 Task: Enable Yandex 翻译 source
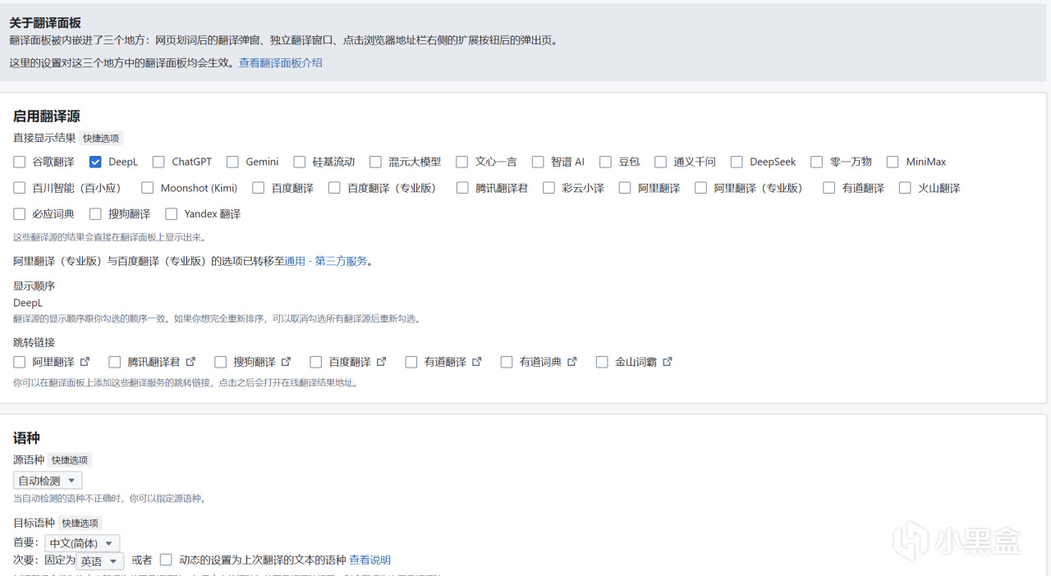171,214
